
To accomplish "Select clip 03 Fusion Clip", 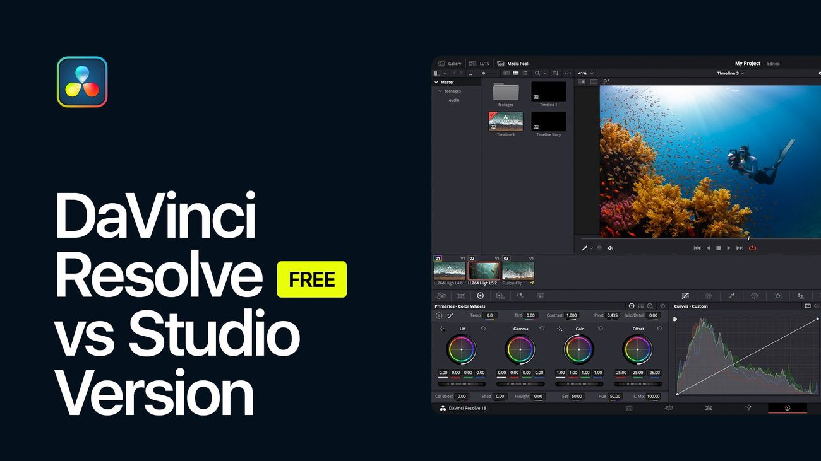I will (x=518, y=272).
